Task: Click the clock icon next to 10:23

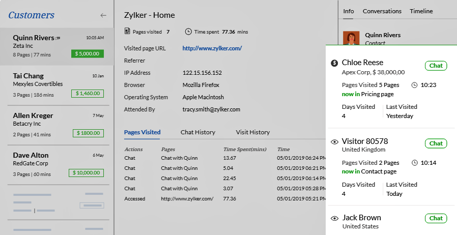Action: (414, 85)
